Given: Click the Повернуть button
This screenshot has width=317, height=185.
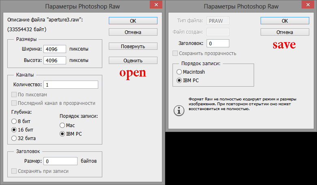Looking at the screenshot, I should pyautogui.click(x=133, y=46).
